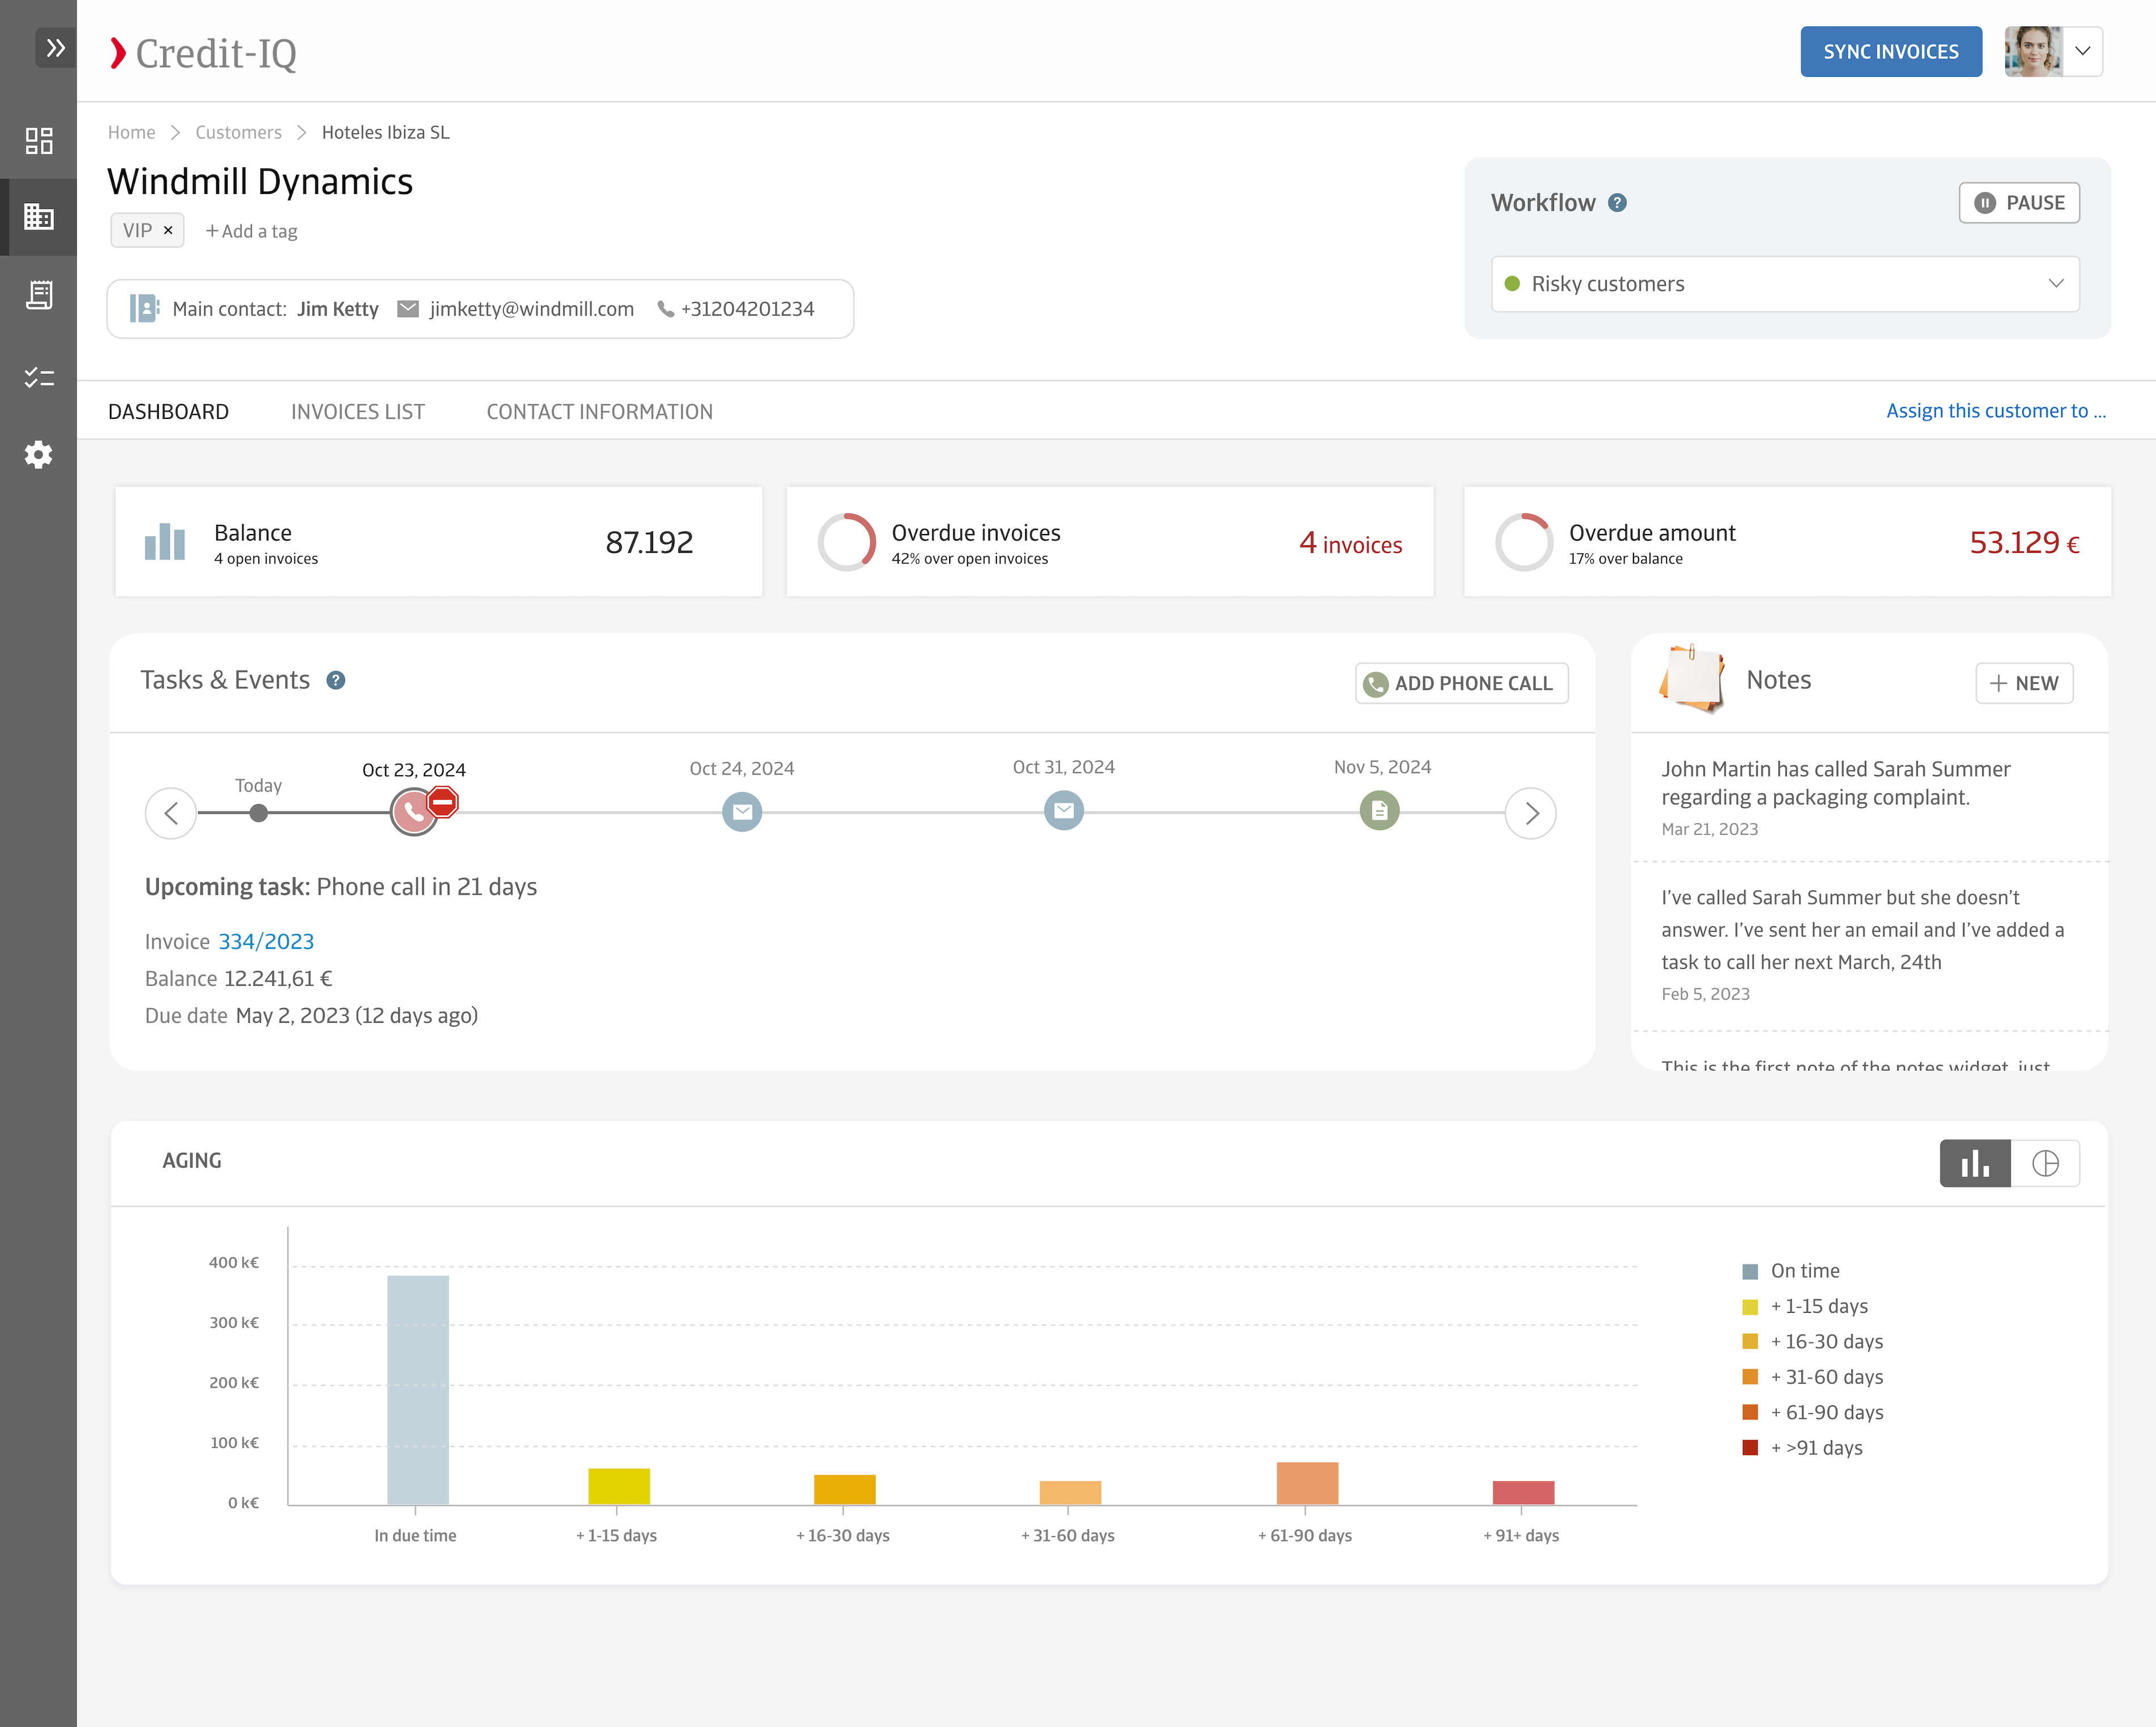
Task: Click Sync Invoices button
Action: point(1890,52)
